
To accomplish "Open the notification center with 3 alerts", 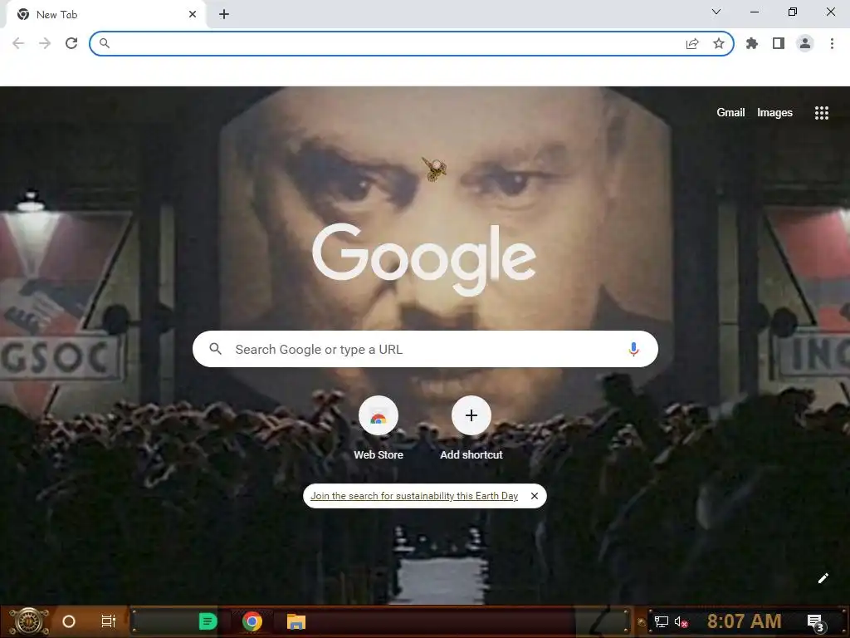I will (x=815, y=622).
